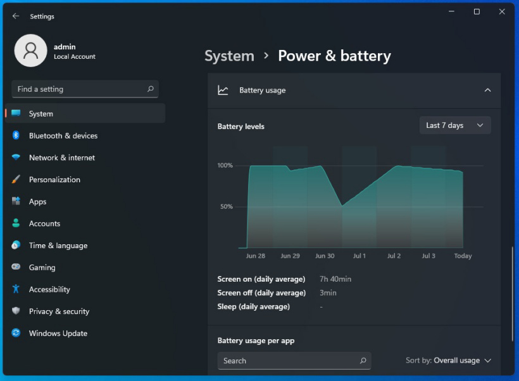The image size is (519, 381).
Task: Collapse the Battery usage section
Action: 488,90
